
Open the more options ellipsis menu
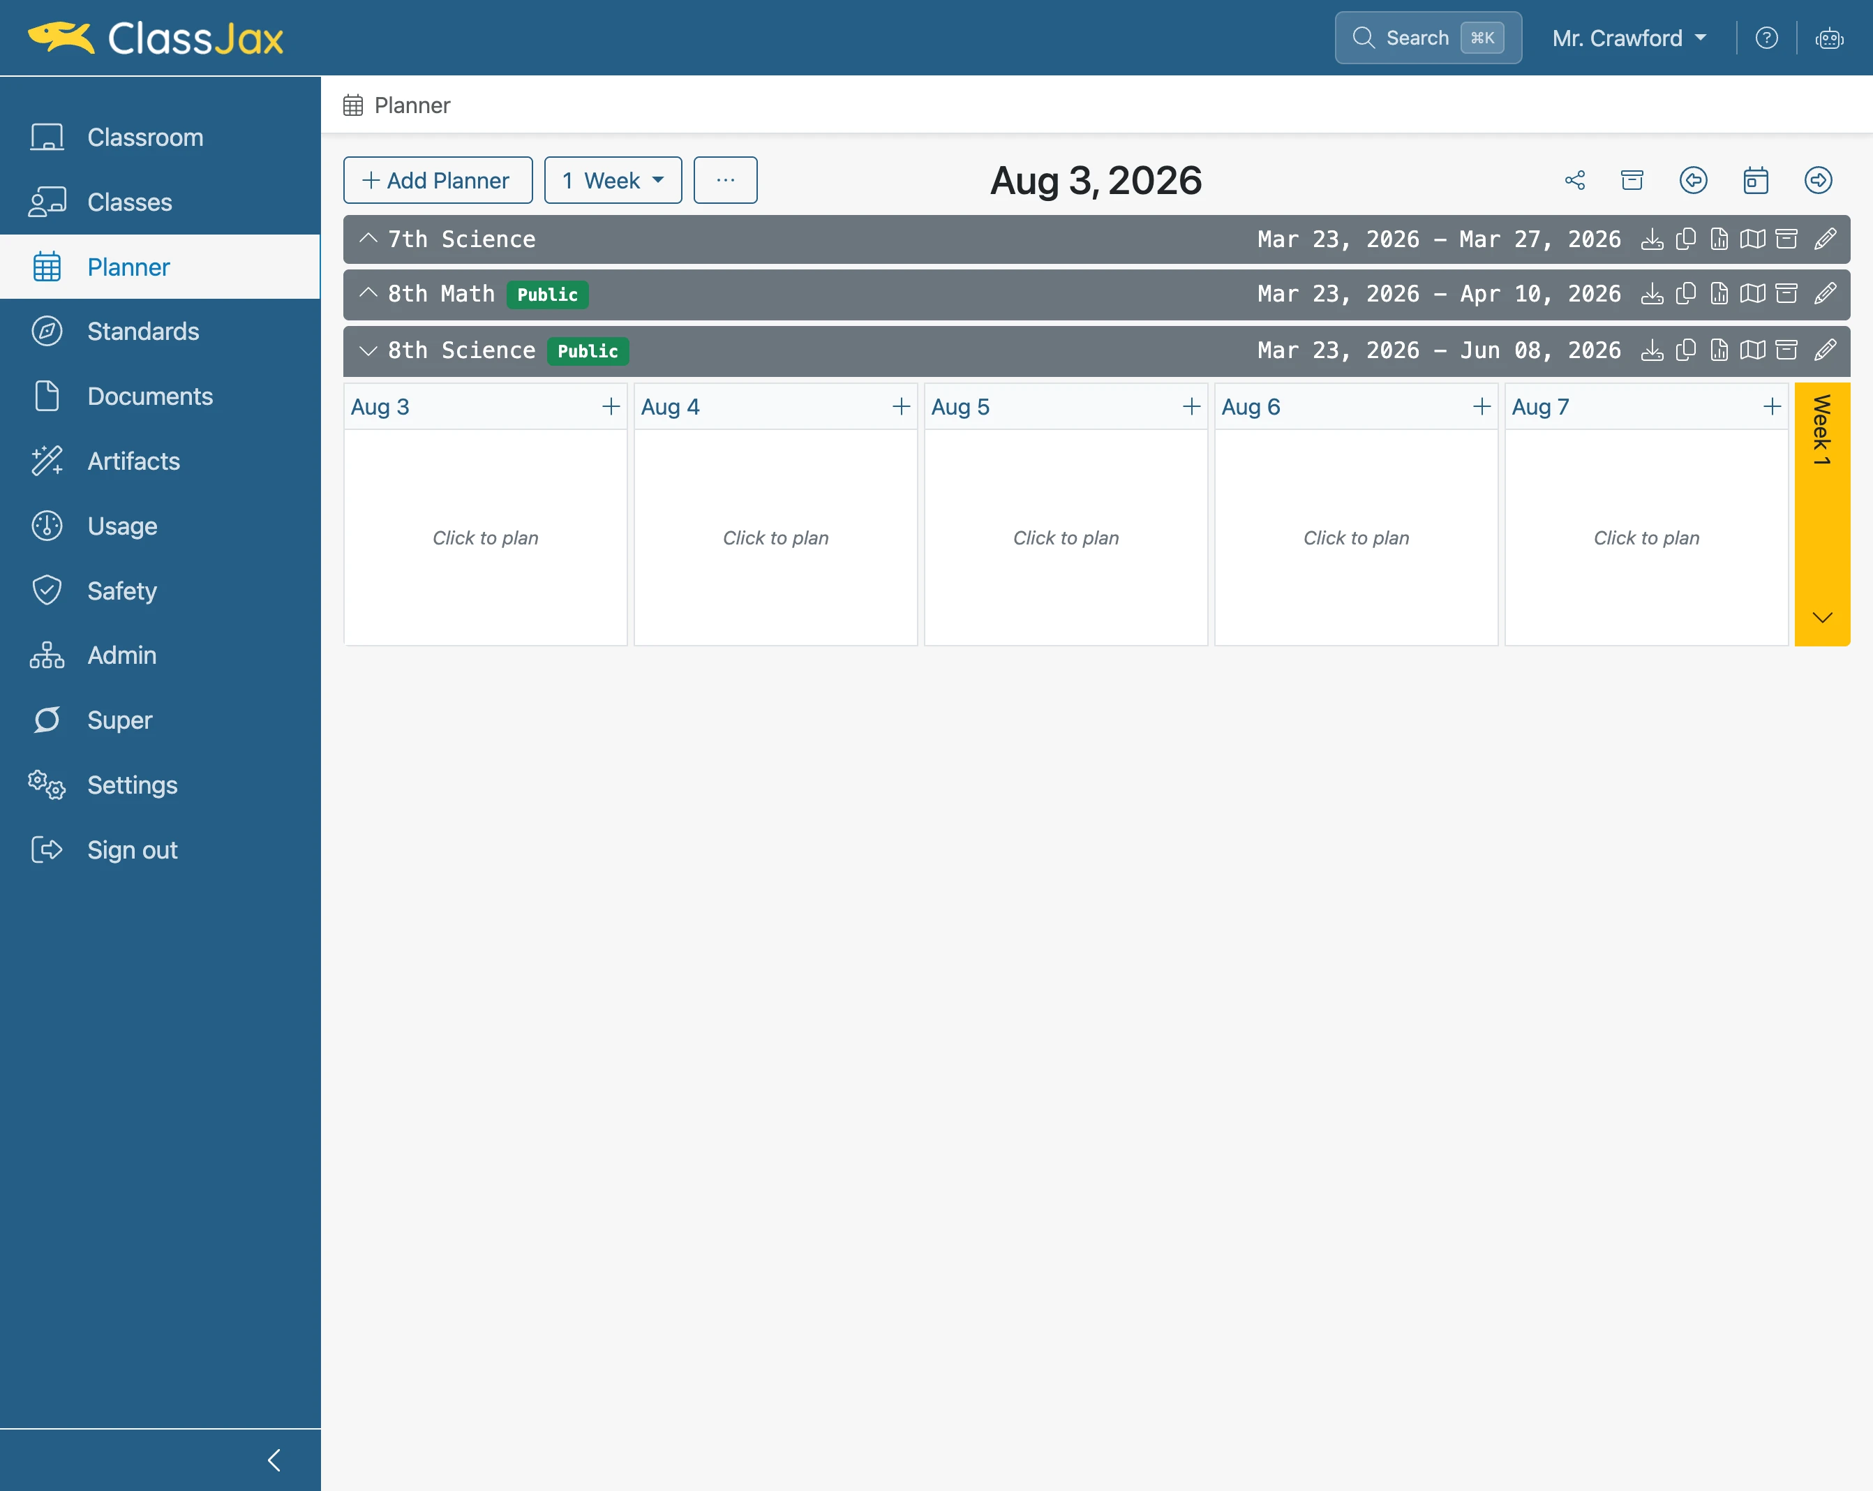point(725,180)
